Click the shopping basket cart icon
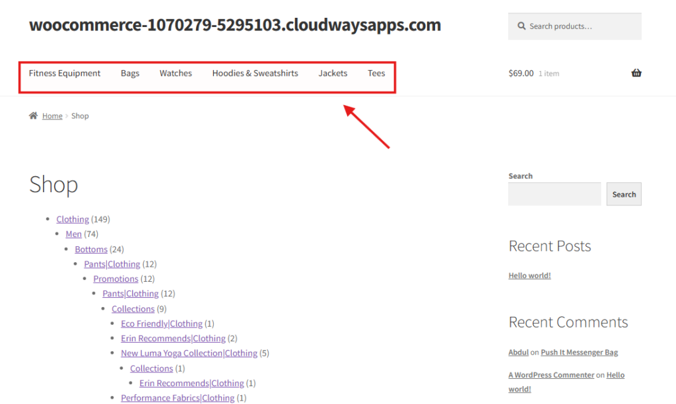The width and height of the screenshot is (676, 404). 636,73
